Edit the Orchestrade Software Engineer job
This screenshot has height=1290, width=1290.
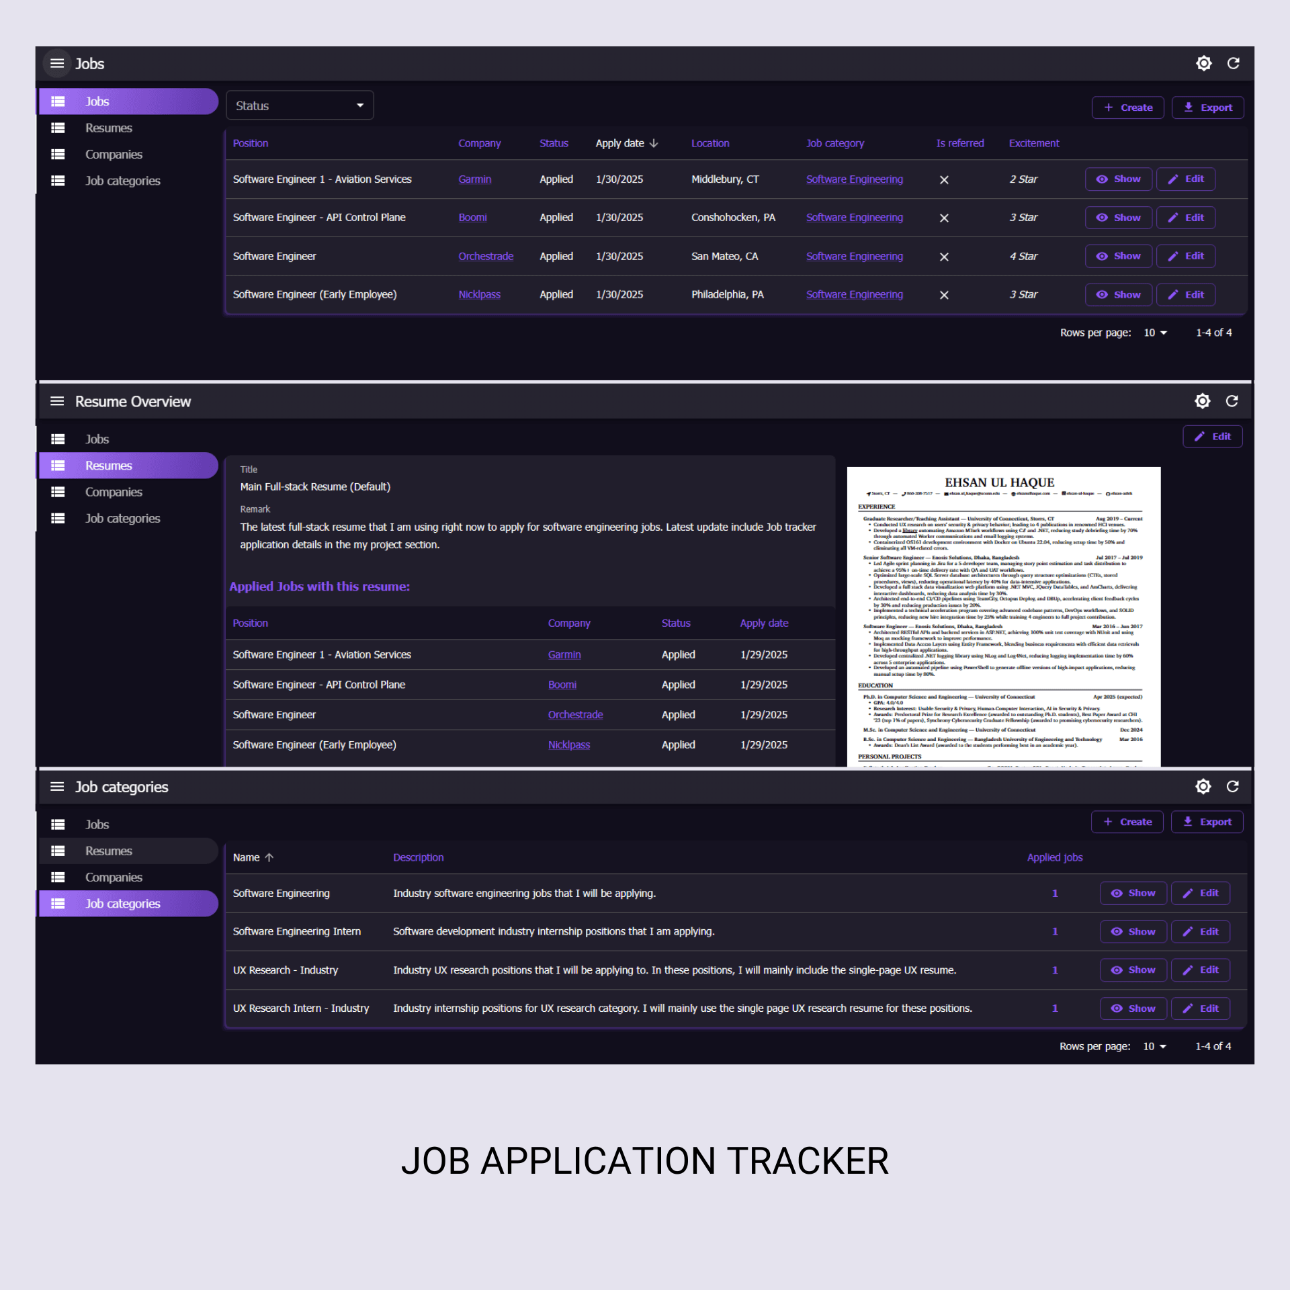1185,256
